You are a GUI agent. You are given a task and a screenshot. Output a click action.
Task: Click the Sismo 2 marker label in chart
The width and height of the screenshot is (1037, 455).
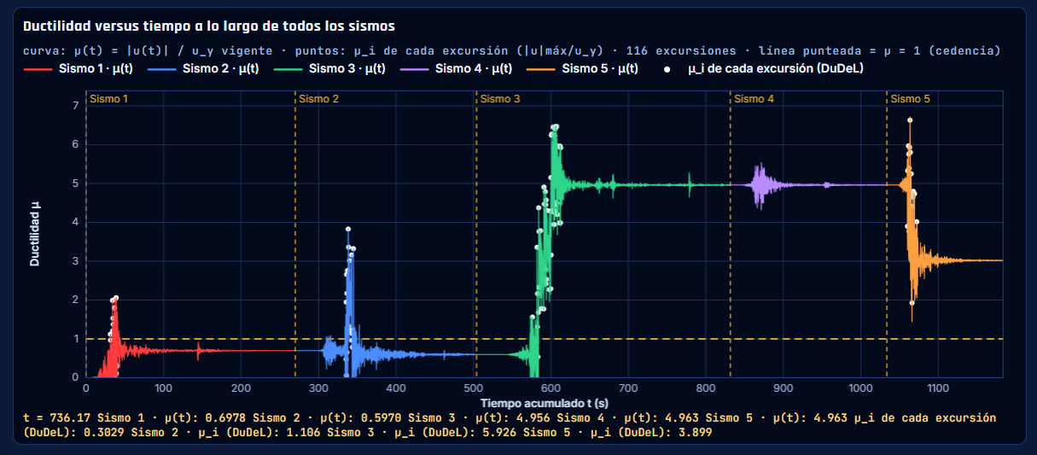318,99
